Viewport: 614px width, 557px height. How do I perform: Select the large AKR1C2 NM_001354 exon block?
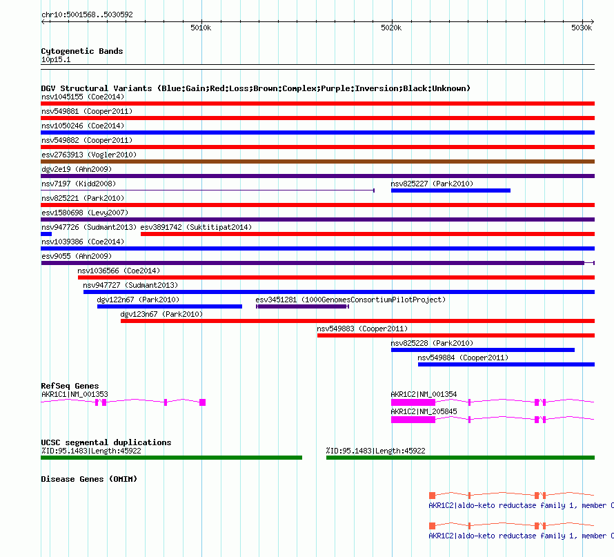[413, 402]
